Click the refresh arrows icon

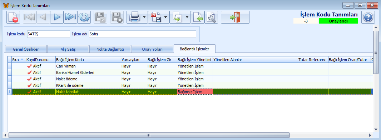(x=84, y=17)
